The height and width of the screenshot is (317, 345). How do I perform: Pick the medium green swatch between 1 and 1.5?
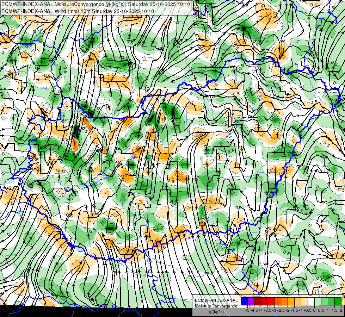point(331,302)
